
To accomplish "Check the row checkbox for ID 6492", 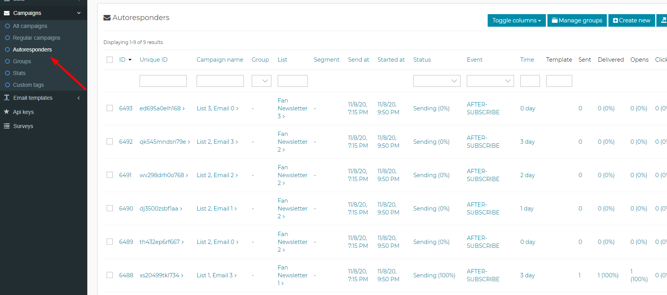I will tap(110, 141).
